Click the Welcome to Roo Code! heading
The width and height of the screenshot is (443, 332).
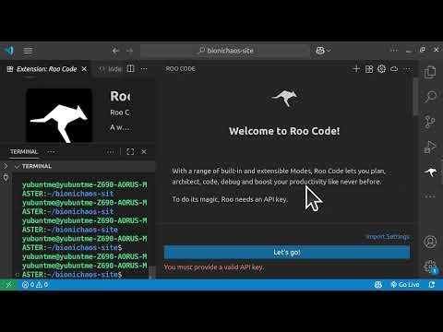coord(284,131)
